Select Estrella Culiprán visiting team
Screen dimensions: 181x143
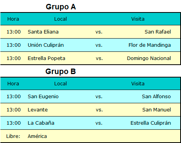[x=151, y=123]
